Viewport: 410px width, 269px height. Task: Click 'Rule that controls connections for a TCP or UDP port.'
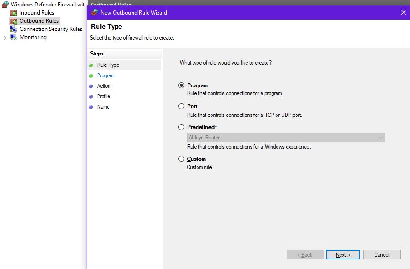(244, 115)
